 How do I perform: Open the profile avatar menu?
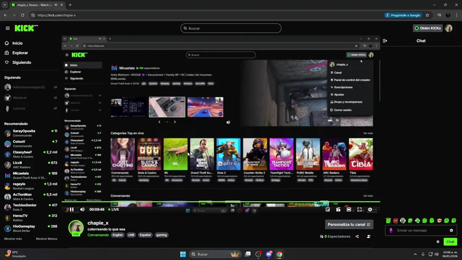point(449,28)
